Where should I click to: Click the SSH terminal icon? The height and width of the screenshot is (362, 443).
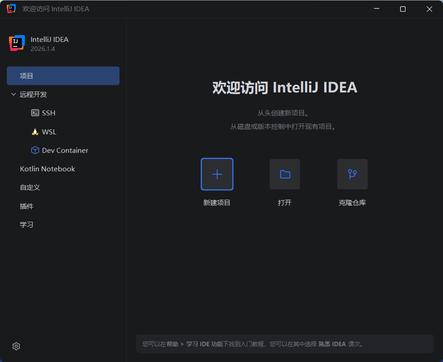pyautogui.click(x=35, y=113)
